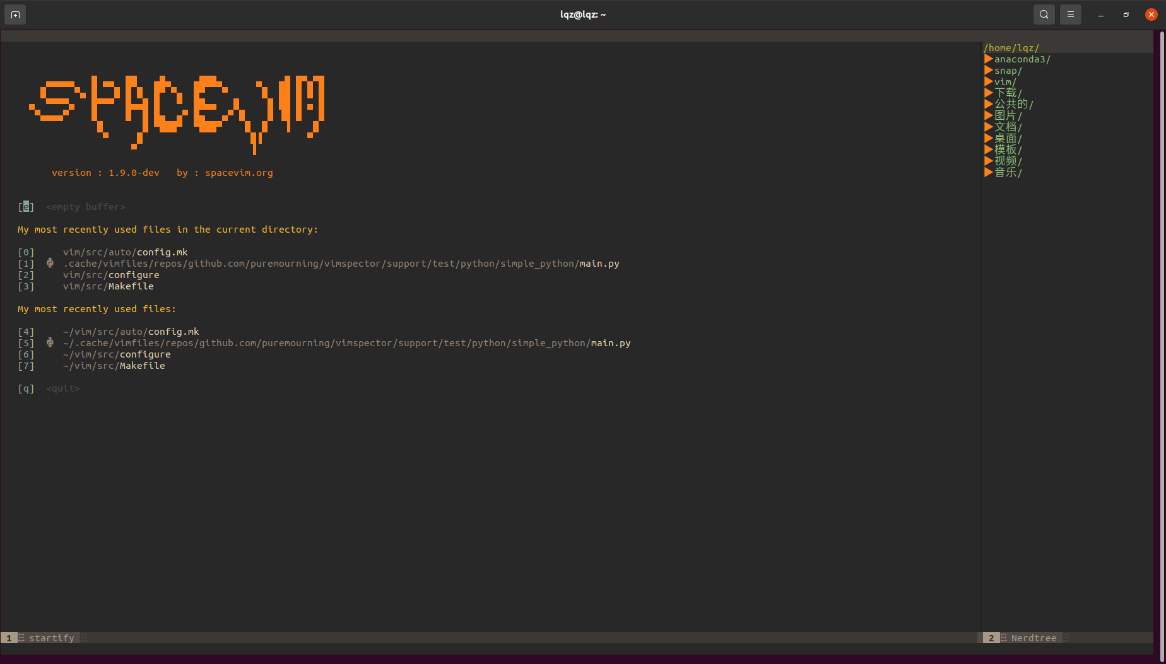
Task: Expand the snap/ folder arrow
Action: (x=988, y=70)
